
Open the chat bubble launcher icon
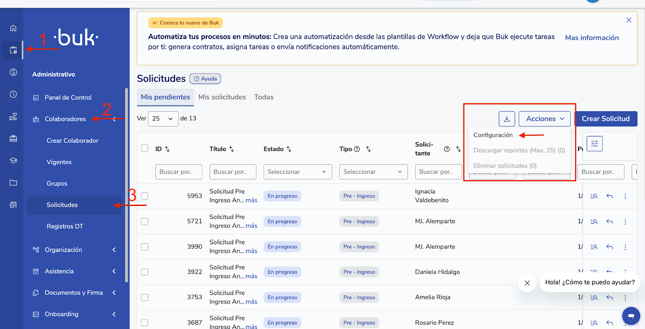click(x=631, y=316)
